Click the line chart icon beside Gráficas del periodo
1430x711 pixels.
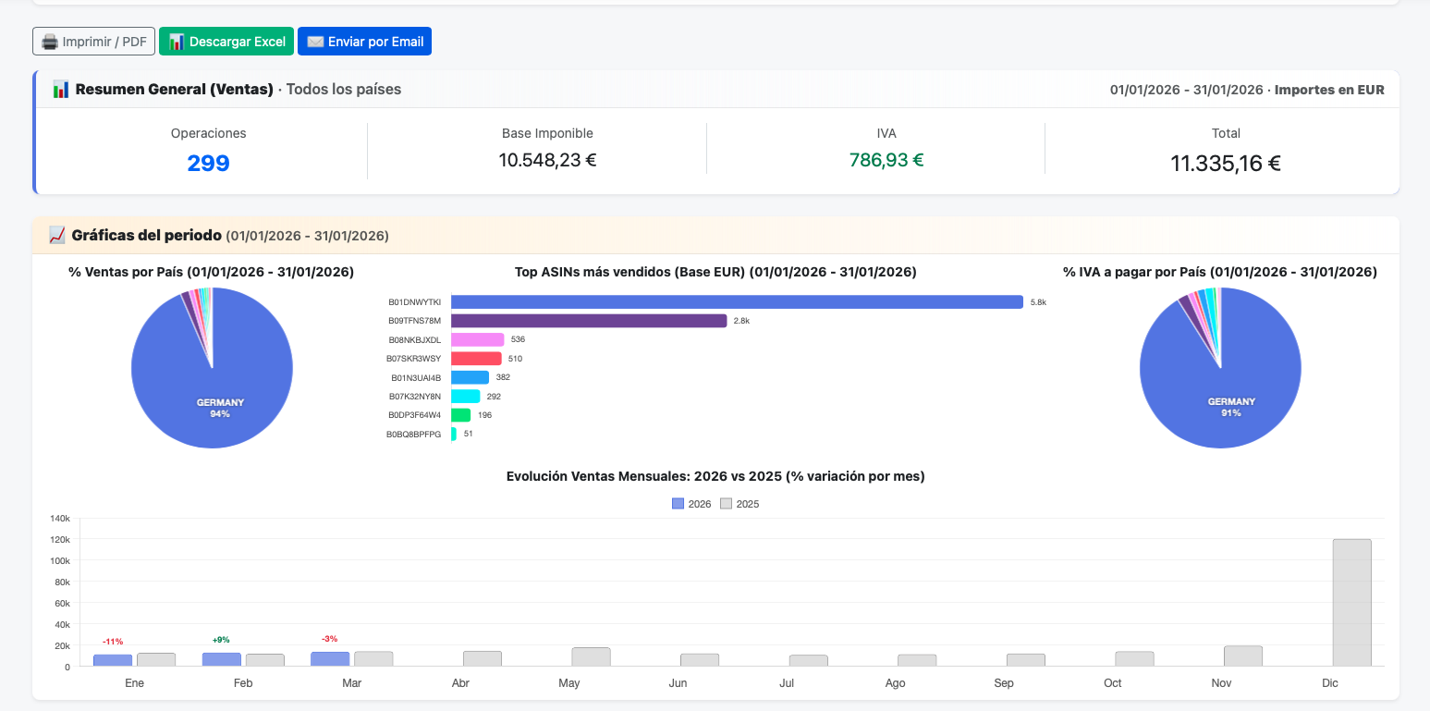pos(57,236)
